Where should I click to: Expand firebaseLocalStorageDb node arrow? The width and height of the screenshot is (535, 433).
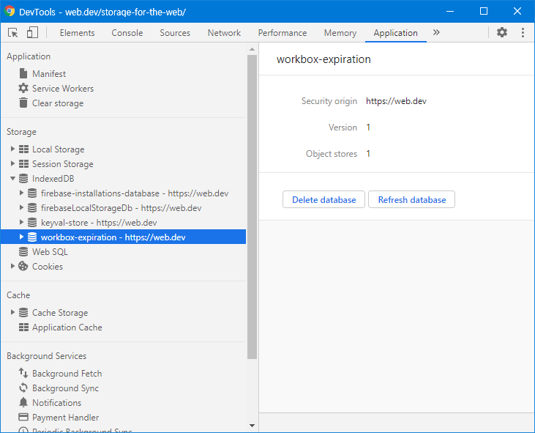click(x=21, y=207)
